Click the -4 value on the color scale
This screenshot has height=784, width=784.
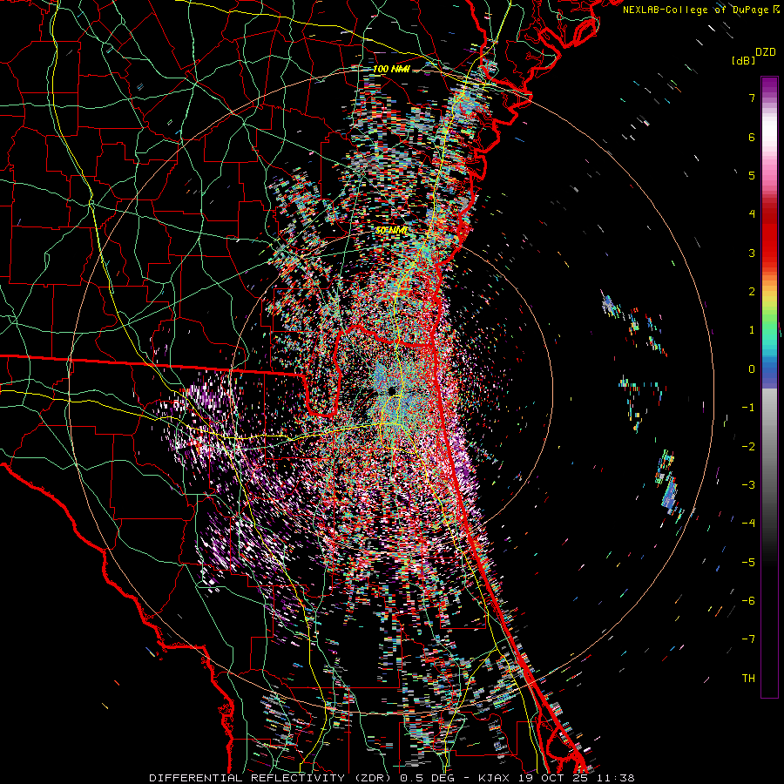[x=748, y=524]
